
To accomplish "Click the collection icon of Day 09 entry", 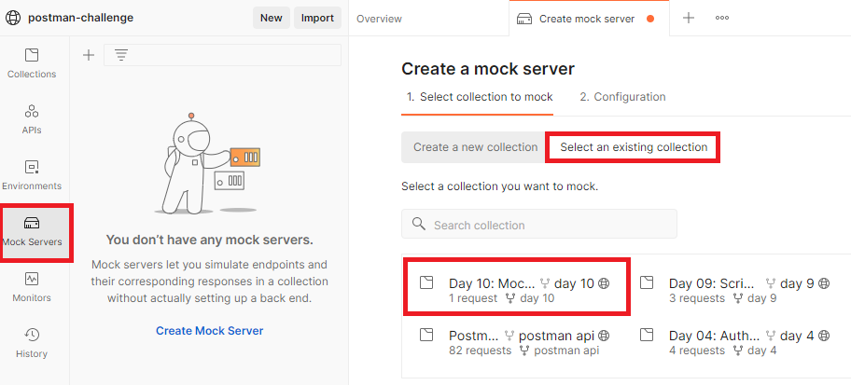I will [647, 282].
